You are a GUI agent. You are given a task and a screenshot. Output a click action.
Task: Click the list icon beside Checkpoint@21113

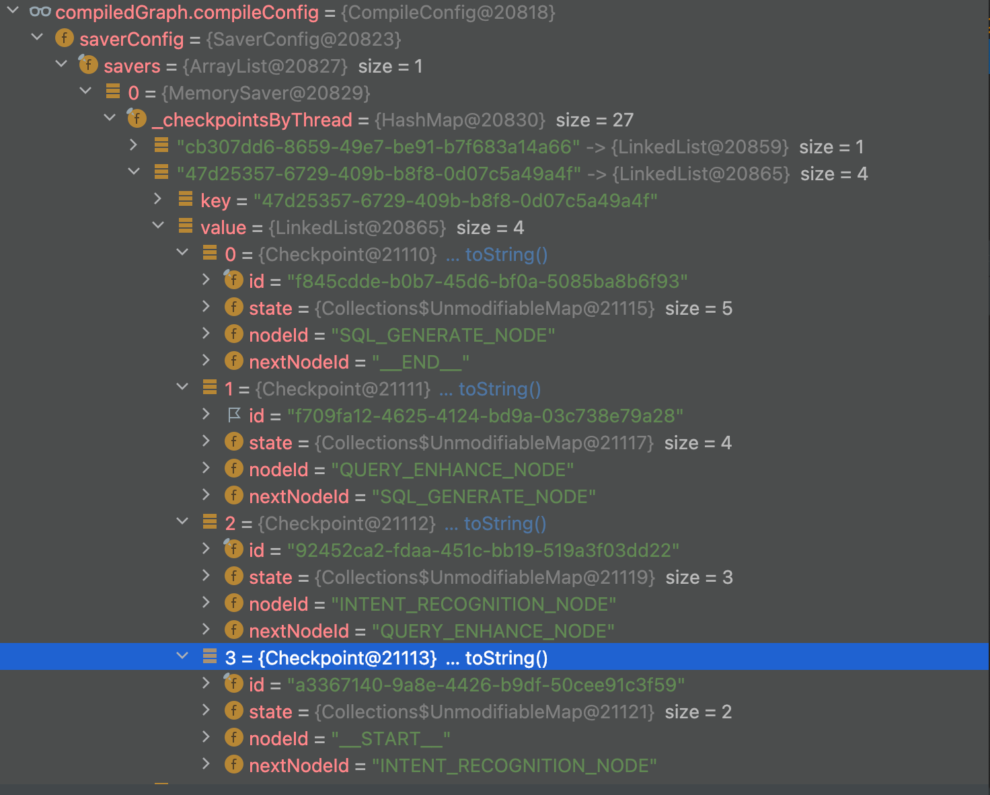[x=210, y=656]
